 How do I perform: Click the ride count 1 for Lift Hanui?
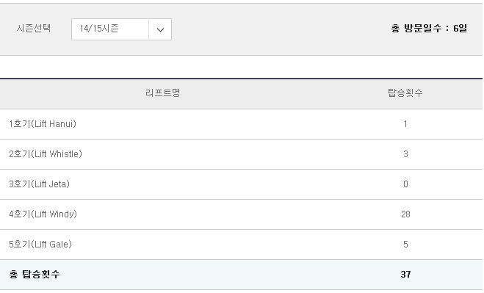click(x=405, y=124)
